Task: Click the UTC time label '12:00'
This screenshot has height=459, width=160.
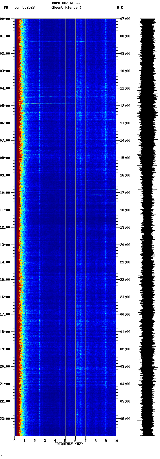Action: tap(125, 106)
